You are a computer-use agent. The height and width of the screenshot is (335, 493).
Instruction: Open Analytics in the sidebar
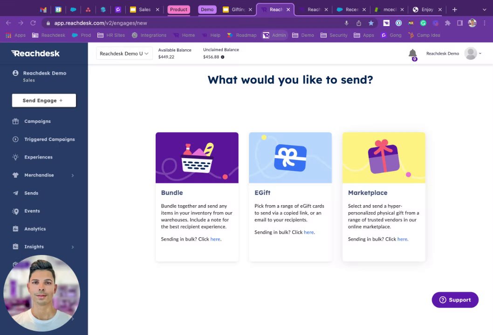click(35, 229)
